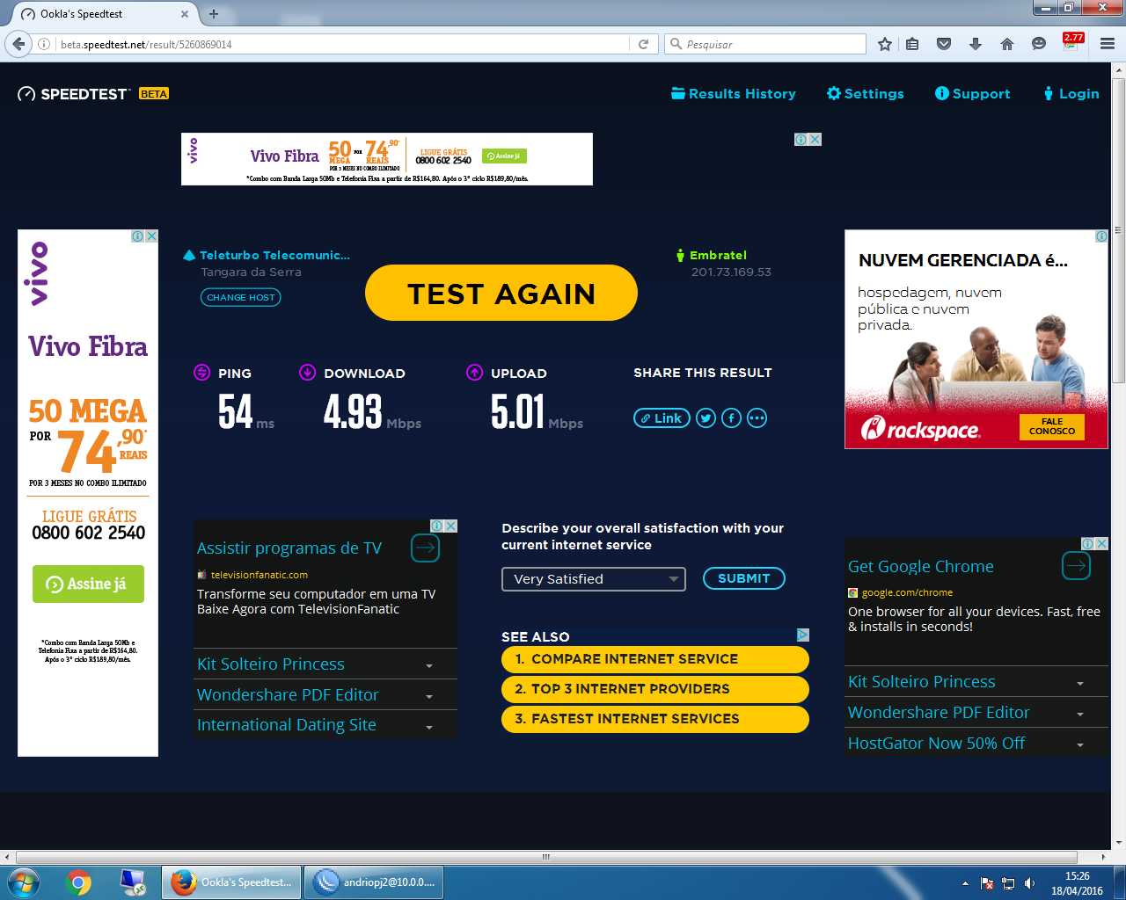Open COMPARE INTERNET SERVICE link
1126x900 pixels.
point(655,659)
